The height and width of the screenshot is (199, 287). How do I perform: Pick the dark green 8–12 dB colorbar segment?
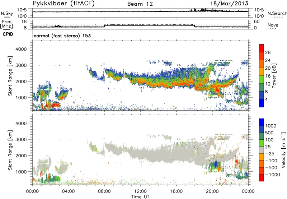[x=262, y=88]
